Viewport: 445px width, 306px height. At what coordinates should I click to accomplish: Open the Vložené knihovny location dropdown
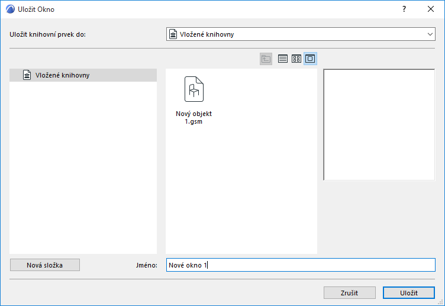click(301, 34)
